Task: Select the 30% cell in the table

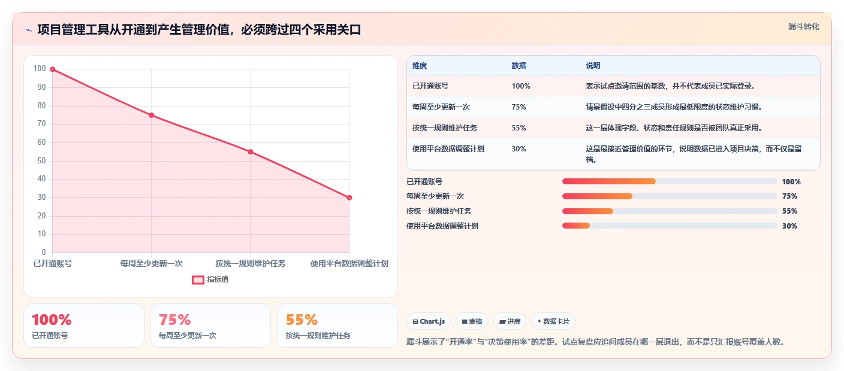Action: (519, 149)
